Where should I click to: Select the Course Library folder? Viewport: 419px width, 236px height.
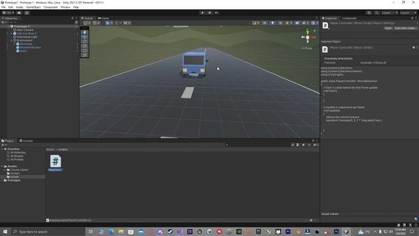(x=19, y=170)
